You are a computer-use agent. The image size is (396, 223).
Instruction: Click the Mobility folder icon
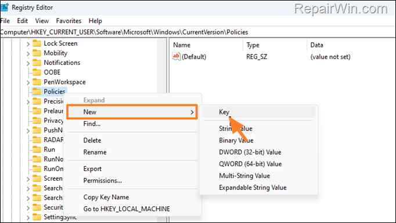coord(37,53)
